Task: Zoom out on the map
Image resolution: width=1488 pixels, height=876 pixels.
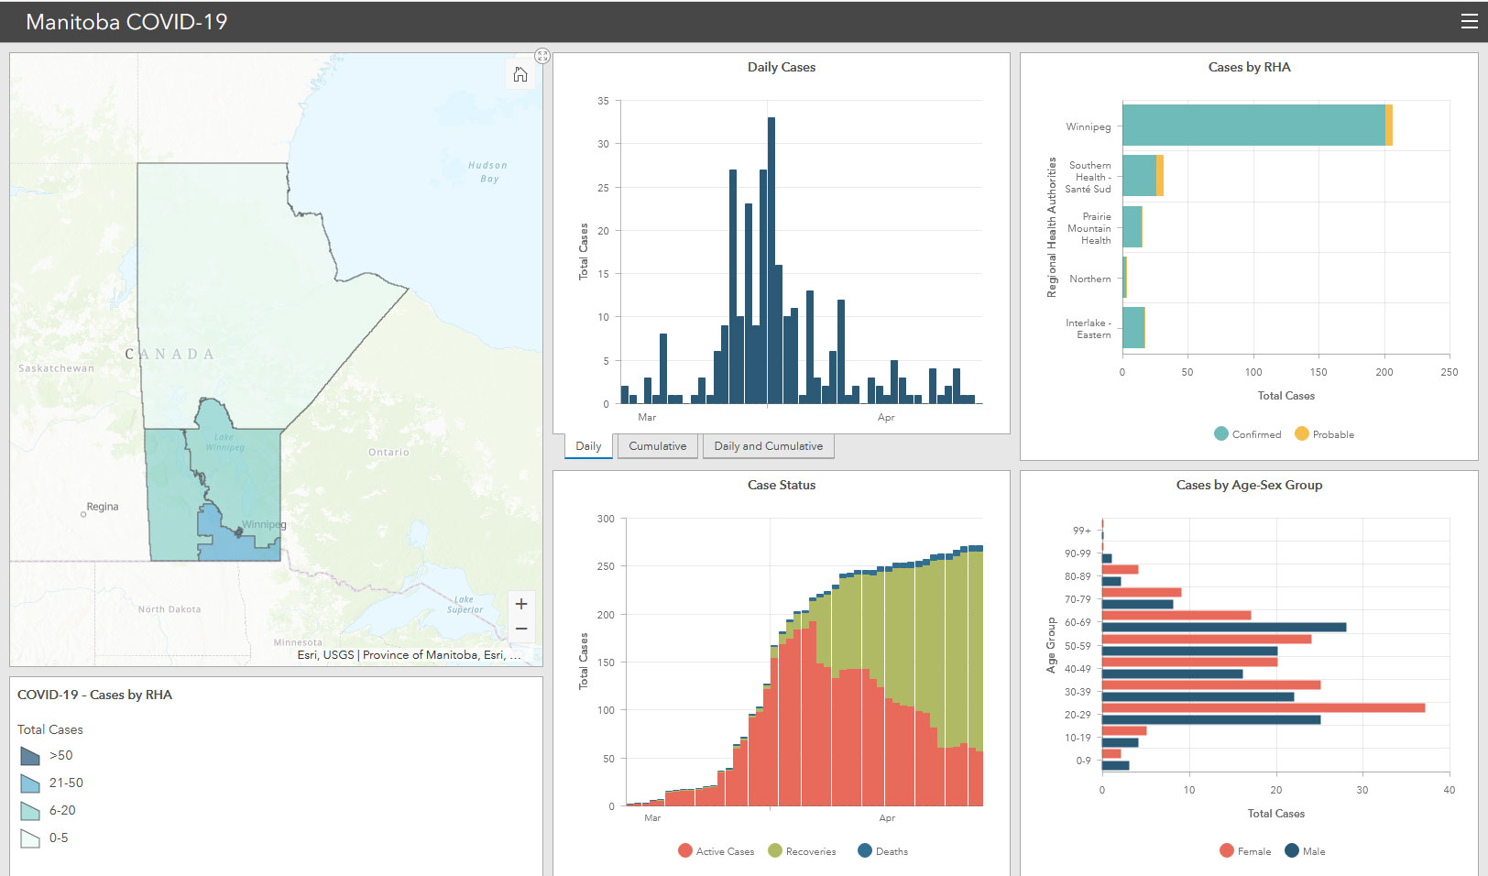Action: (x=520, y=629)
